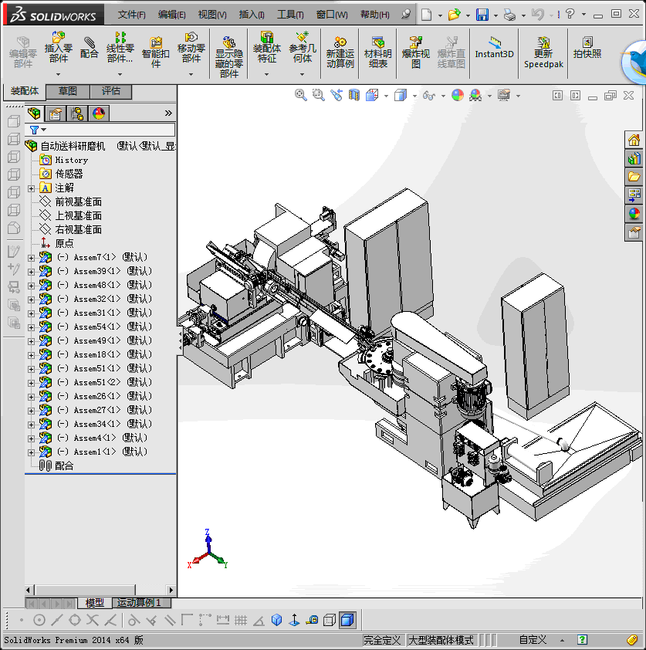Select 前视基准面 plane in feature tree
This screenshot has width=646, height=650.
[x=78, y=201]
